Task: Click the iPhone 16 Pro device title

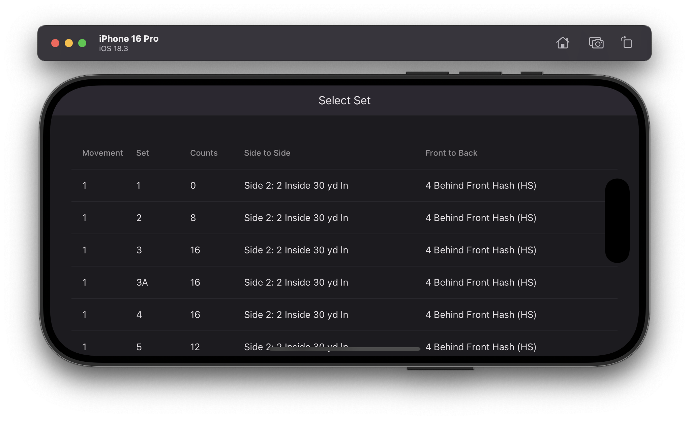Action: tap(128, 39)
